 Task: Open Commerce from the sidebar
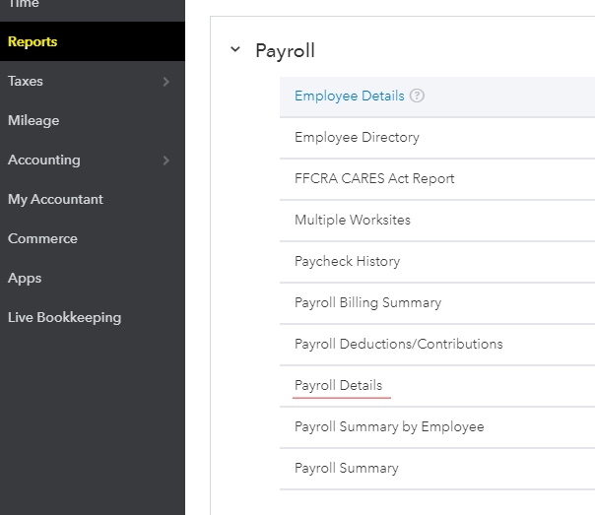tap(42, 238)
